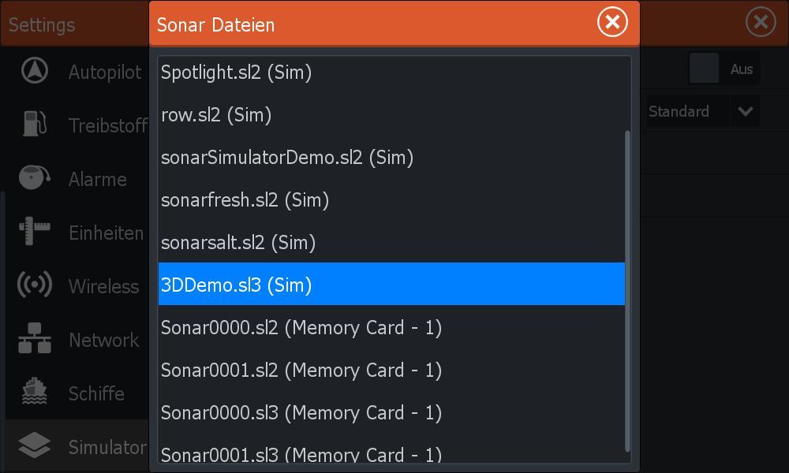The height and width of the screenshot is (473, 789).
Task: Click the file list scrollbar
Action: 628,290
